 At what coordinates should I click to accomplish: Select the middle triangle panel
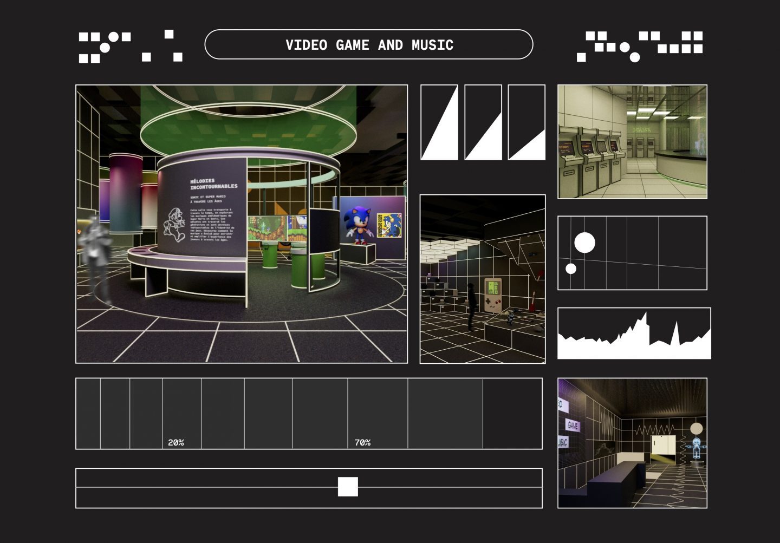tap(483, 122)
